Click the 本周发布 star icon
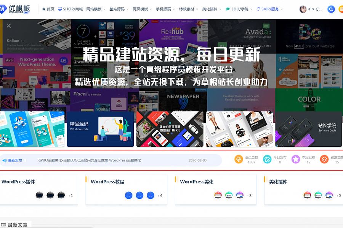The width and height of the screenshot is (343, 228). 296,159
